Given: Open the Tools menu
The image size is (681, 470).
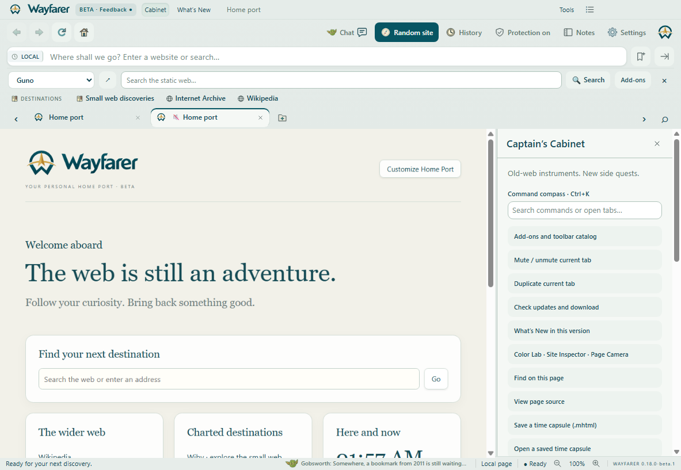Looking at the screenshot, I should pos(566,10).
